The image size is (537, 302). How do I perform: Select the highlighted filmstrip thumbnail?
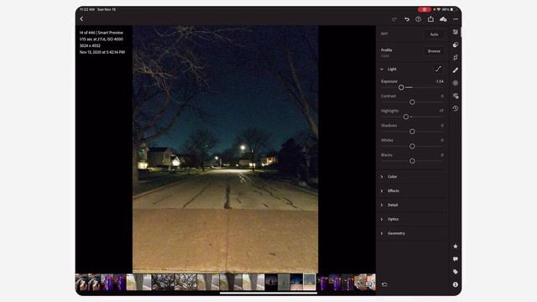point(310,282)
